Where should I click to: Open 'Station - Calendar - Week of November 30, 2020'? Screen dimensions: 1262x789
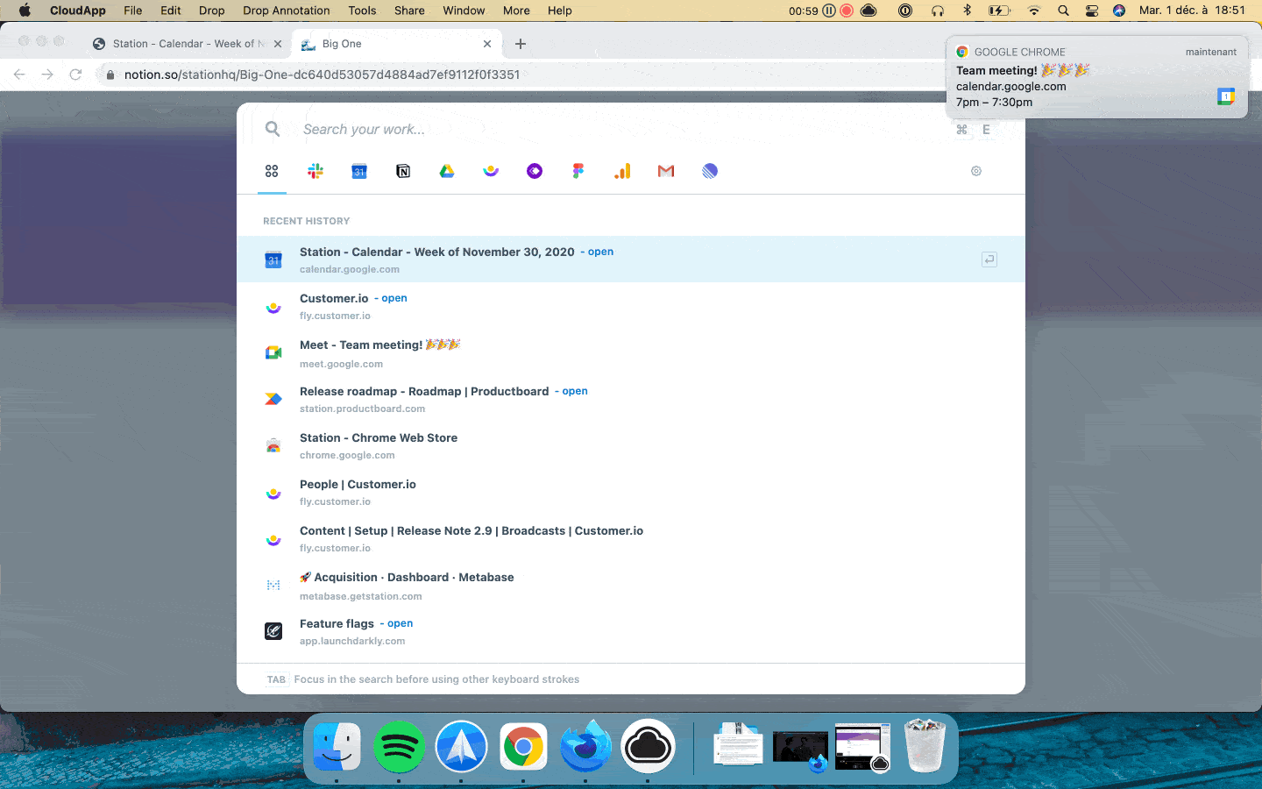click(x=631, y=259)
